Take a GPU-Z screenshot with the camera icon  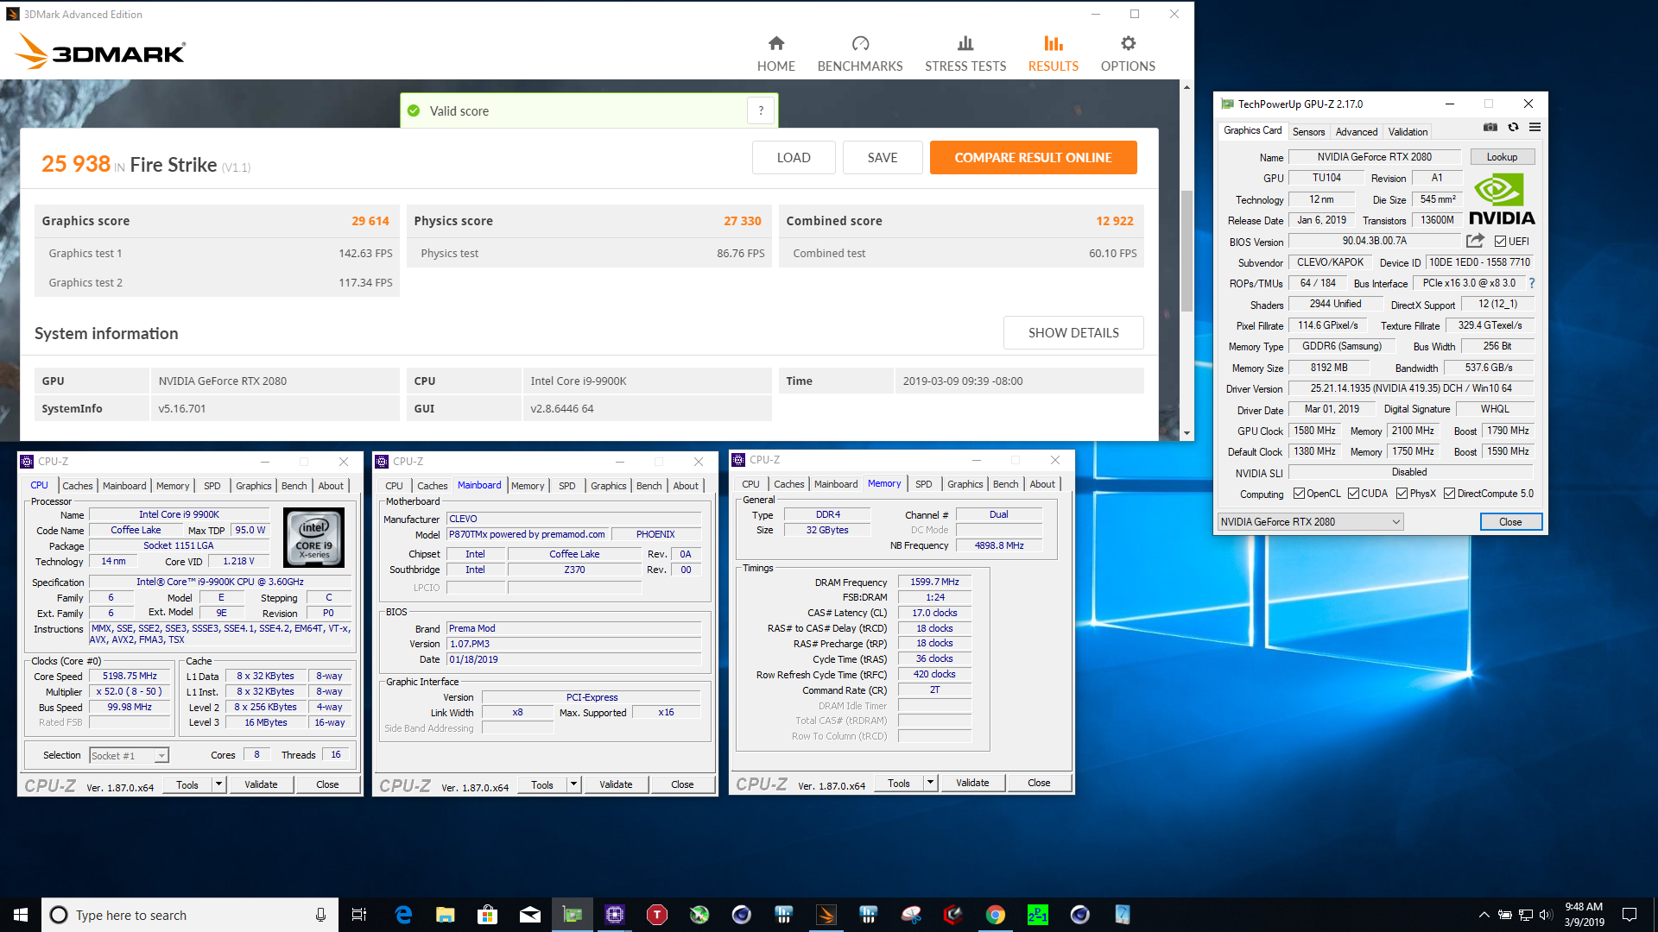tap(1490, 127)
